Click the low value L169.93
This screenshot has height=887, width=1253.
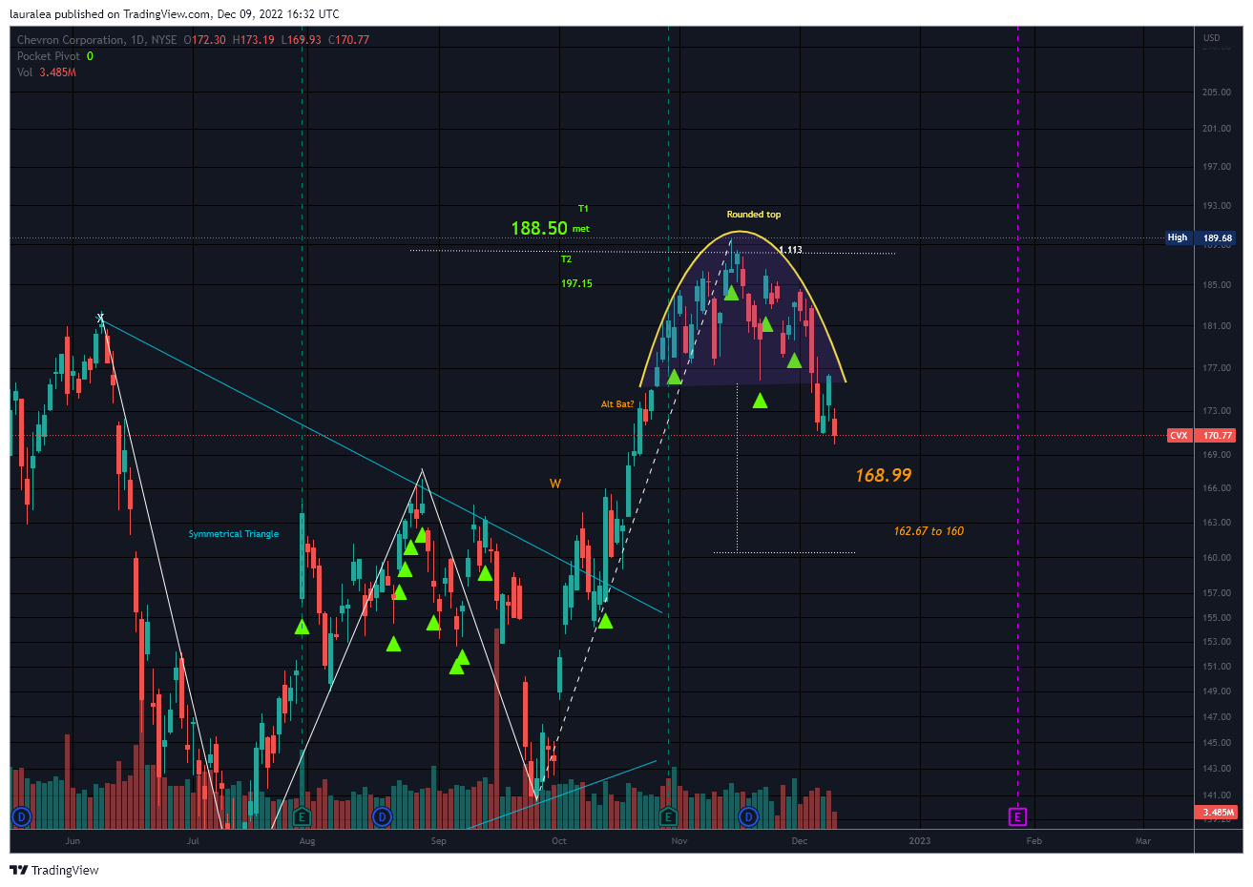302,40
